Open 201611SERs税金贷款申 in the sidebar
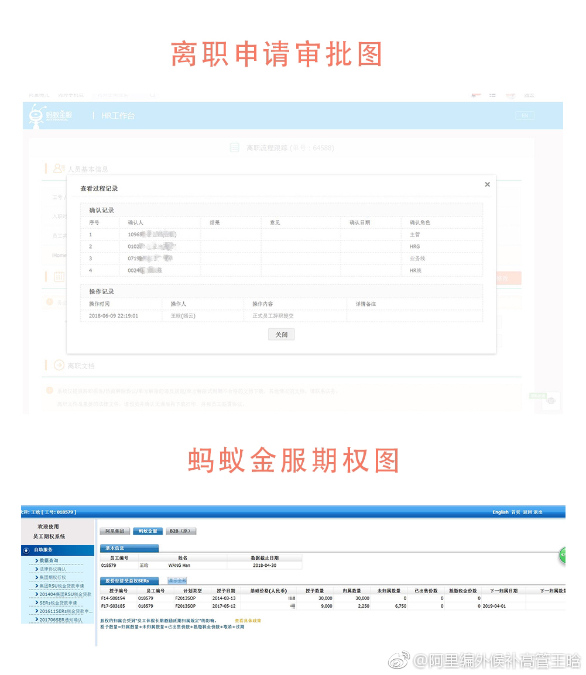 point(66,611)
